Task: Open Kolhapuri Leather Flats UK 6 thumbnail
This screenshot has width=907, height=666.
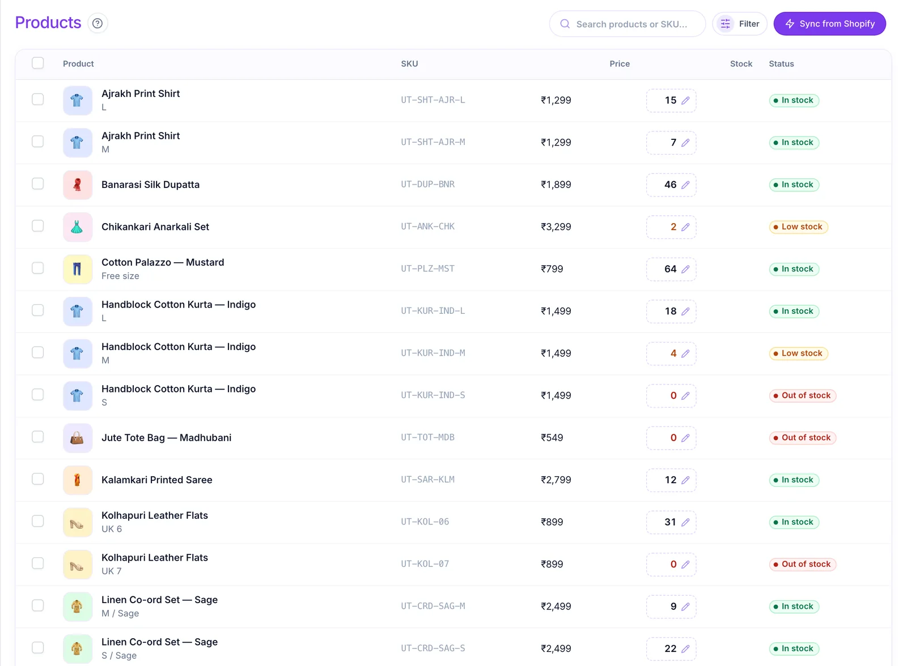Action: (78, 522)
